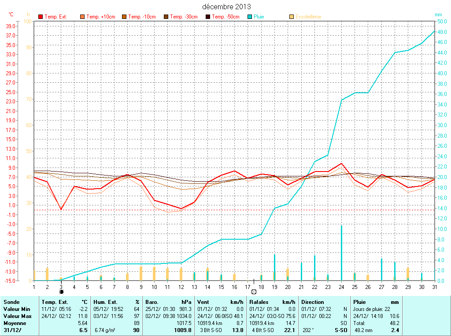Image resolution: width=451 pixels, height=336 pixels.
Task: Select the Sonde table header
Action: [11, 302]
